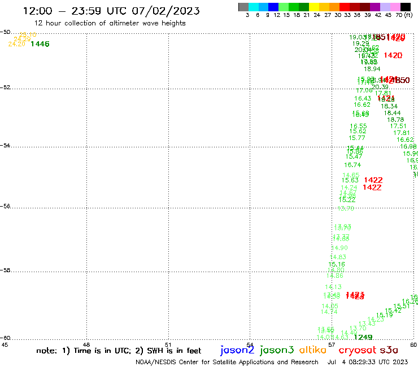
Task: Click the wave height value '14.74'
Action: pos(329,312)
